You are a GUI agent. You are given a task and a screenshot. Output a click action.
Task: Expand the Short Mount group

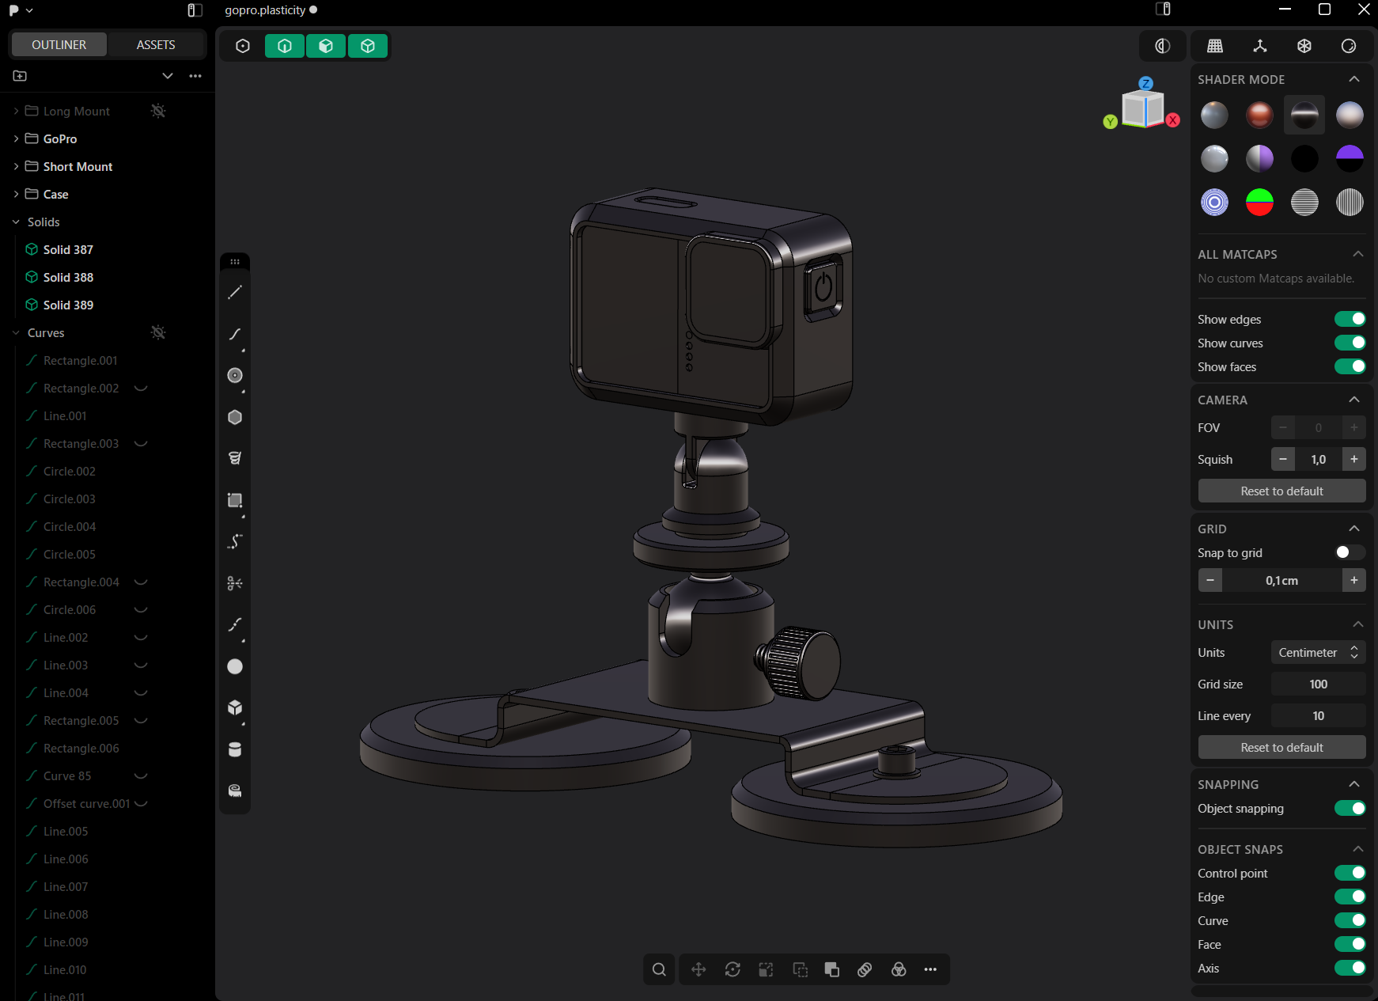[16, 166]
